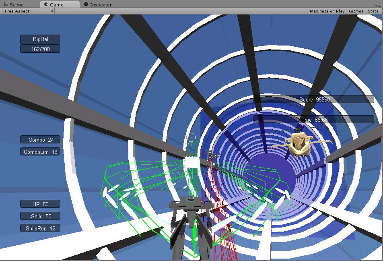Open the panel options menu icon

[x=378, y=5]
